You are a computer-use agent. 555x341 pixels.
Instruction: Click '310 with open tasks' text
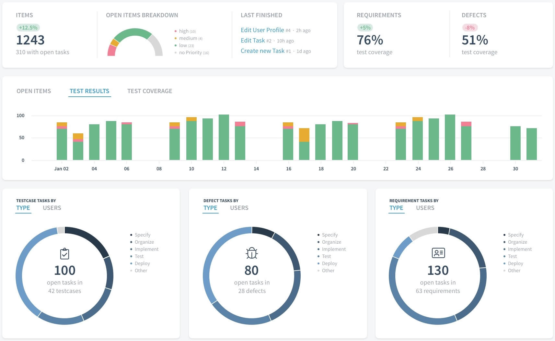(42, 52)
